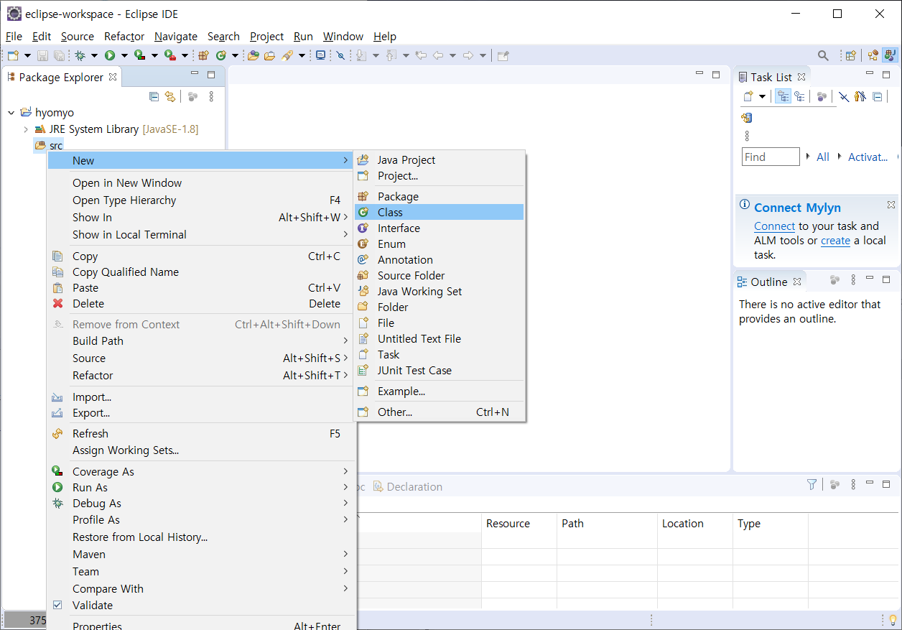Click the Open Task folder icon in toolbar

[270, 55]
